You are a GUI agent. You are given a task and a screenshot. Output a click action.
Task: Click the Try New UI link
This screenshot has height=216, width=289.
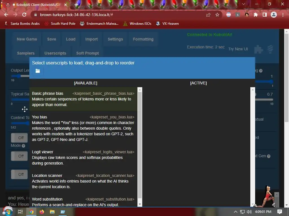238,49
